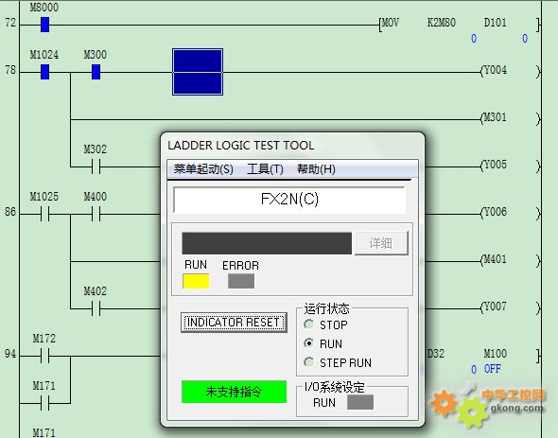The width and height of the screenshot is (558, 438).
Task: Click the FX2N(C) CPU type field
Action: click(x=289, y=200)
